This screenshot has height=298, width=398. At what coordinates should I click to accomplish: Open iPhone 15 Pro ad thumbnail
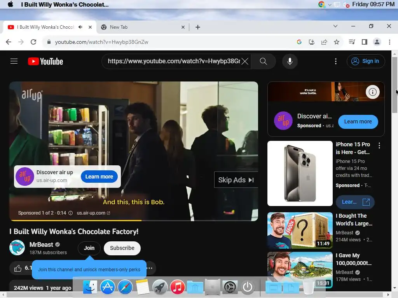coord(300,173)
